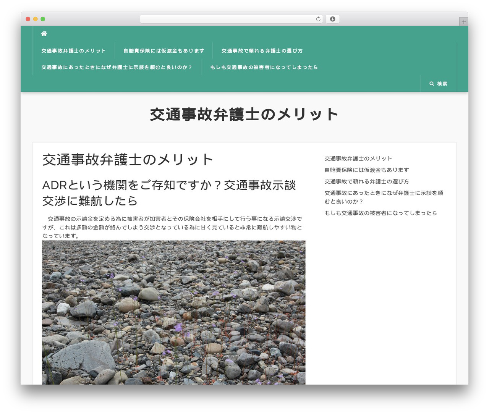This screenshot has width=489, height=414.
Task: Open the browser downloads button
Action: tap(332, 19)
